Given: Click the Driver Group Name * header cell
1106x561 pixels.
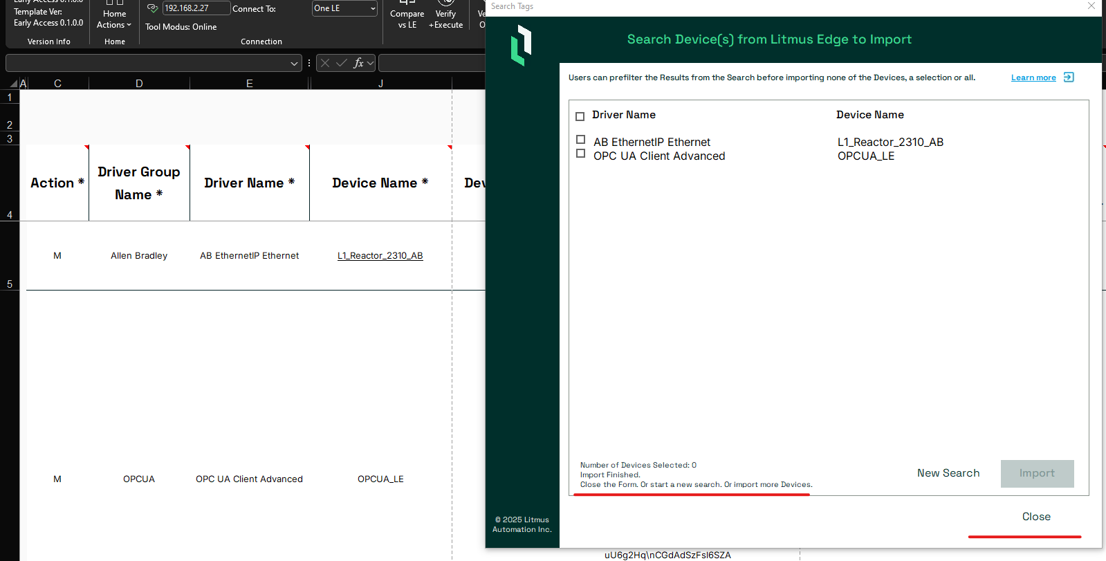Looking at the screenshot, I should (139, 183).
